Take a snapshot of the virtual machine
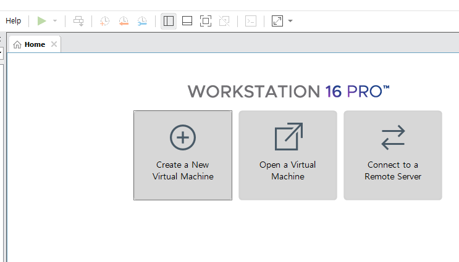 [x=104, y=21]
